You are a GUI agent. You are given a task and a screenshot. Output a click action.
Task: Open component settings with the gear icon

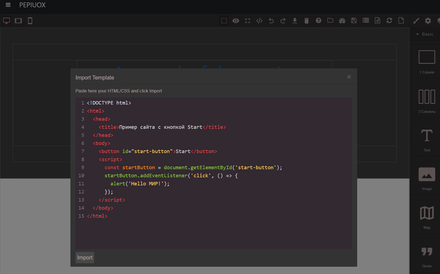pos(428,20)
